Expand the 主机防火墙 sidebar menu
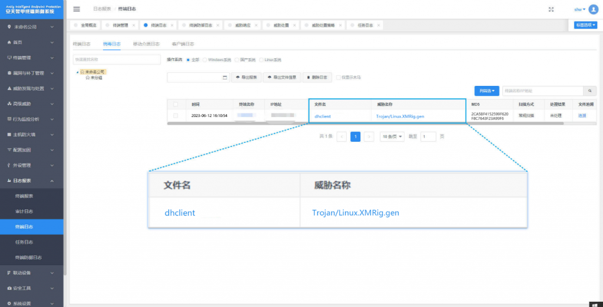603x307 pixels. pos(32,135)
